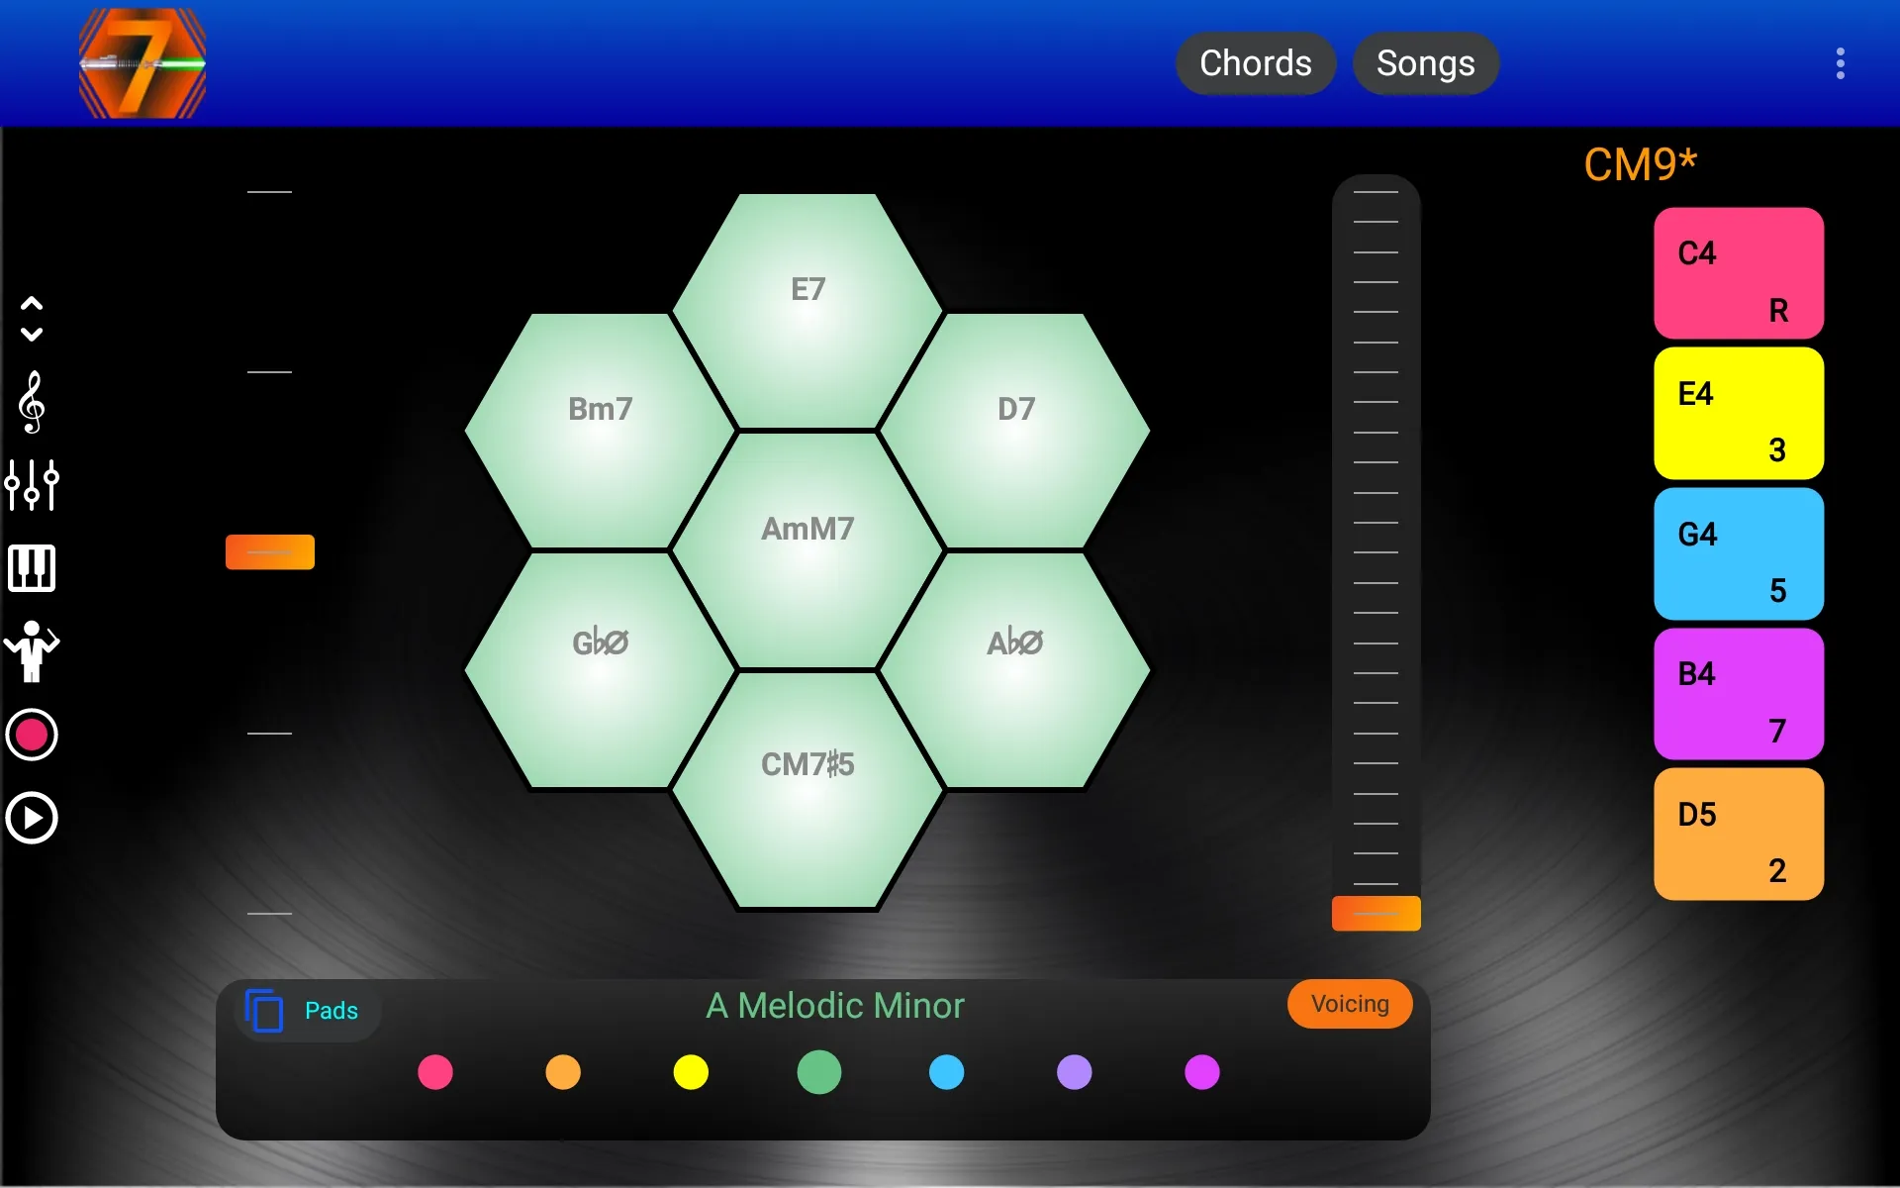
Task: Click the Songs tab button
Action: (1427, 63)
